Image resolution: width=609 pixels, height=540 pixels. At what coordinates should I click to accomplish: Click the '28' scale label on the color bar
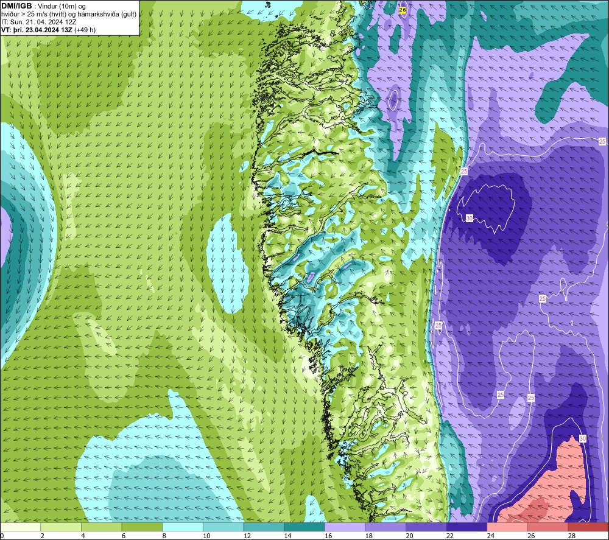[x=572, y=536]
